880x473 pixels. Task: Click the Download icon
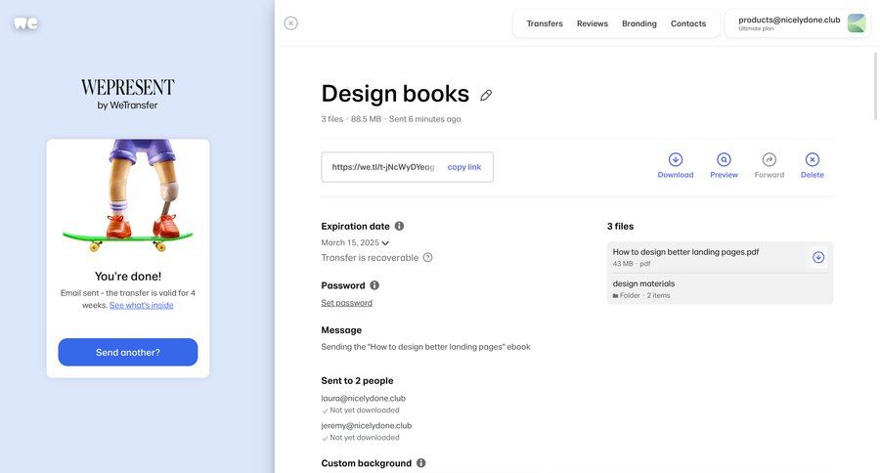(x=676, y=159)
